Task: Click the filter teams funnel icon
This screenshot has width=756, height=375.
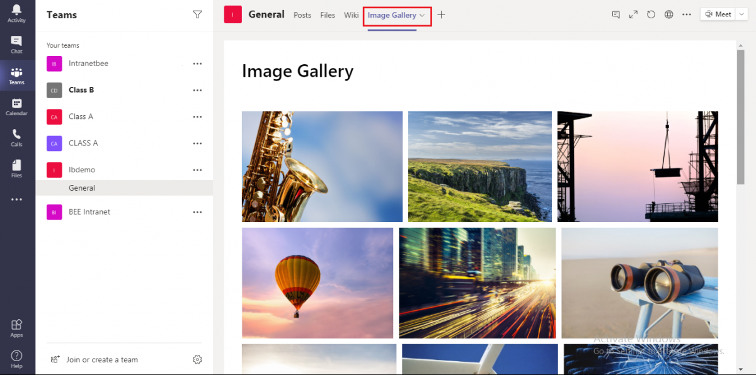Action: 197,14
